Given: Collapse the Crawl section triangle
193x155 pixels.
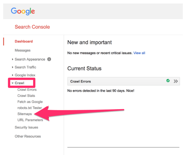Looking at the screenshot, I should pos(13,83).
